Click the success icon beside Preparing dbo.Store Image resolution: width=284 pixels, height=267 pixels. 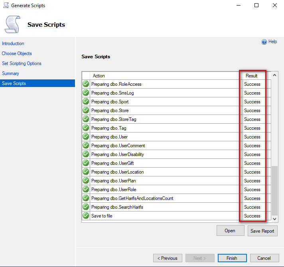[86, 110]
